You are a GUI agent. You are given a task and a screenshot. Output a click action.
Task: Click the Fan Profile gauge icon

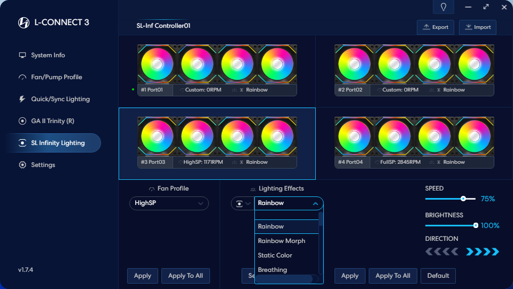pos(151,189)
